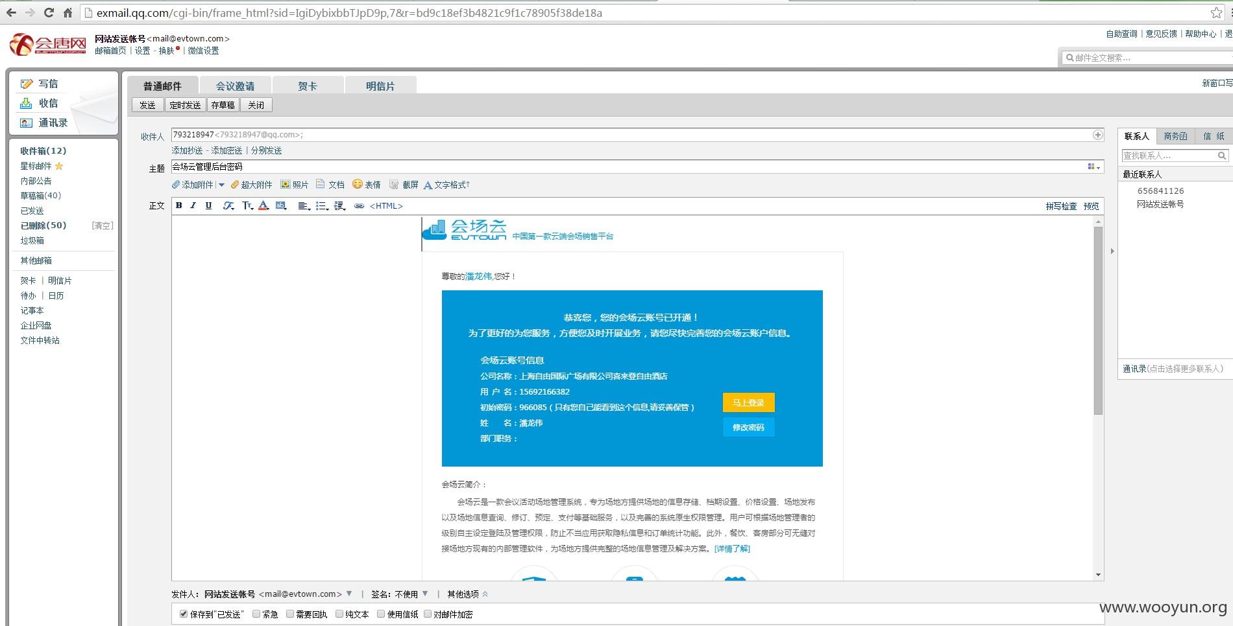Viewport: 1233px width, 626px height.
Task: Click the message body scrollbar thumb
Action: coord(1098,321)
